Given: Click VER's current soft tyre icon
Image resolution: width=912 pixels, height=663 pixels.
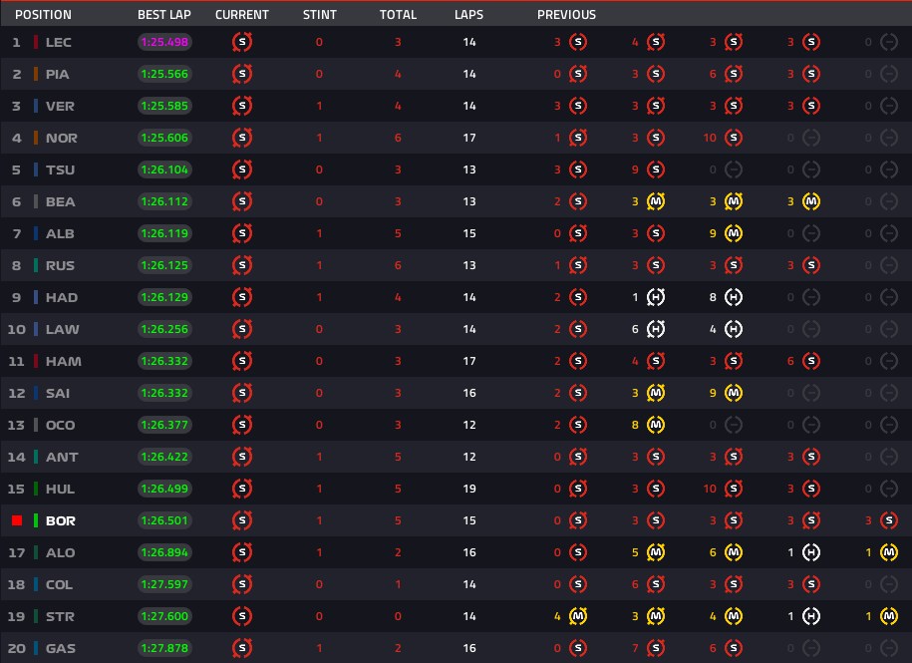Looking at the screenshot, I should [242, 106].
